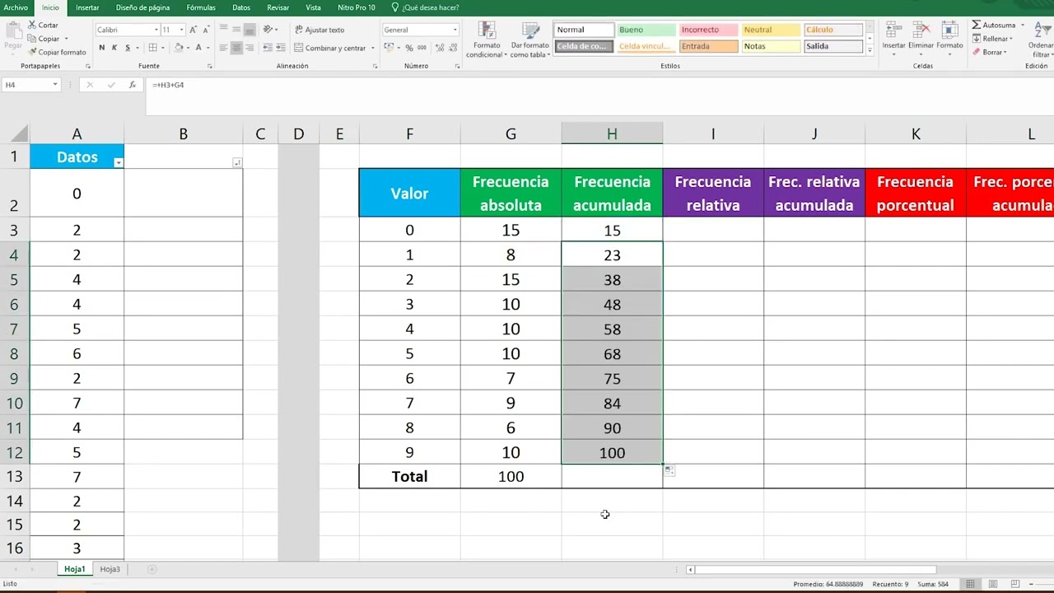Switch to Fórmulas tab
Image resolution: width=1054 pixels, height=593 pixels.
click(201, 7)
